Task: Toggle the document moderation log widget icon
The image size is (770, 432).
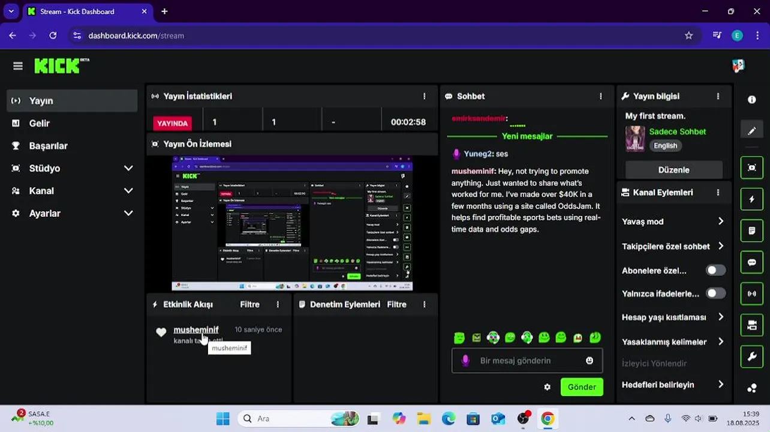Action: click(752, 230)
